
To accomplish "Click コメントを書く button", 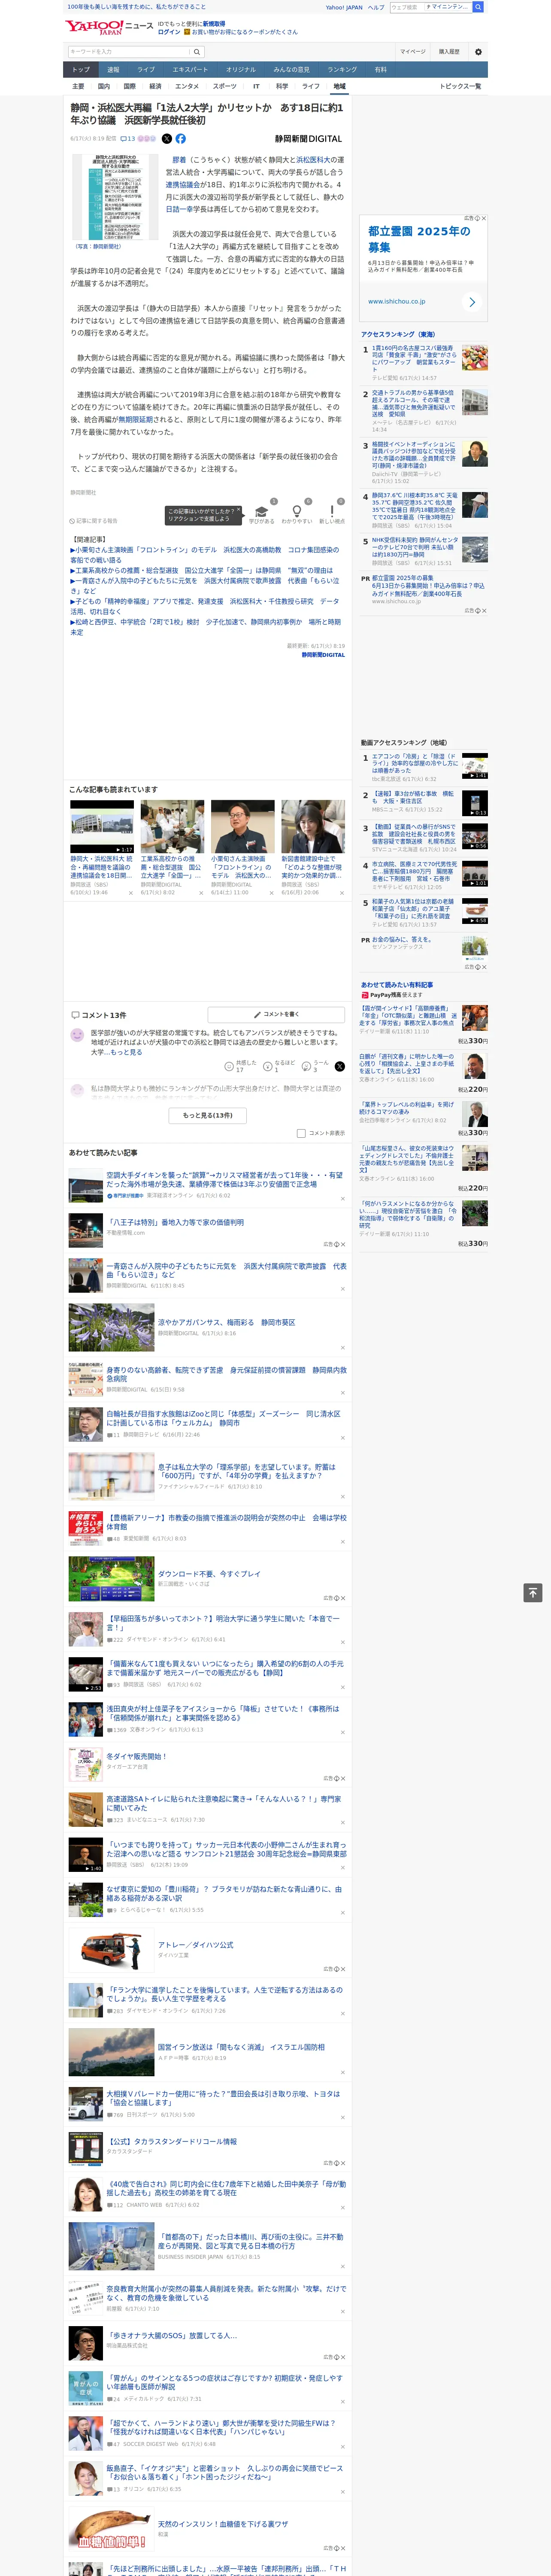I will (x=276, y=1014).
